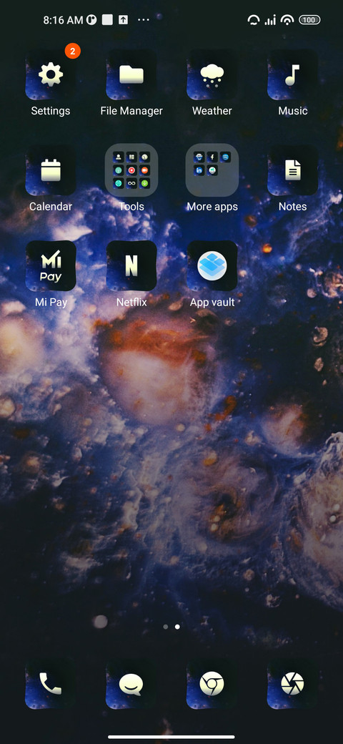Tap the More apps label
The height and width of the screenshot is (744, 343).
click(212, 207)
